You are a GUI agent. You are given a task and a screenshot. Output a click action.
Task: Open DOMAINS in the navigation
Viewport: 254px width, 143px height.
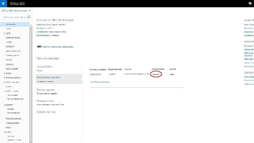click(x=10, y=64)
